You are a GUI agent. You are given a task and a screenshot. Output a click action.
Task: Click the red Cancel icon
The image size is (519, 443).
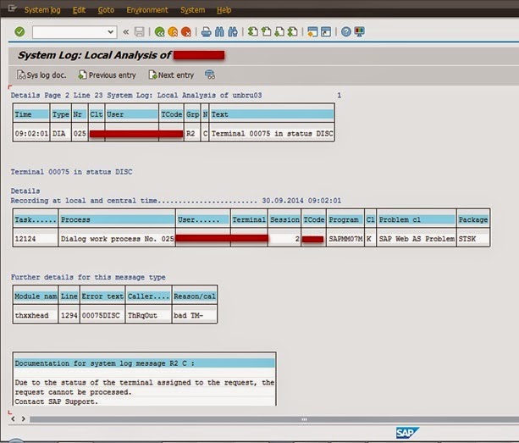(x=186, y=32)
